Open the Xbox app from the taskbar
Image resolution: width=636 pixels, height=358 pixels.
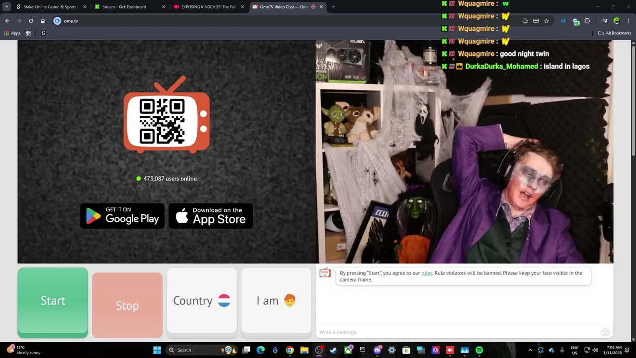pyautogui.click(x=348, y=350)
